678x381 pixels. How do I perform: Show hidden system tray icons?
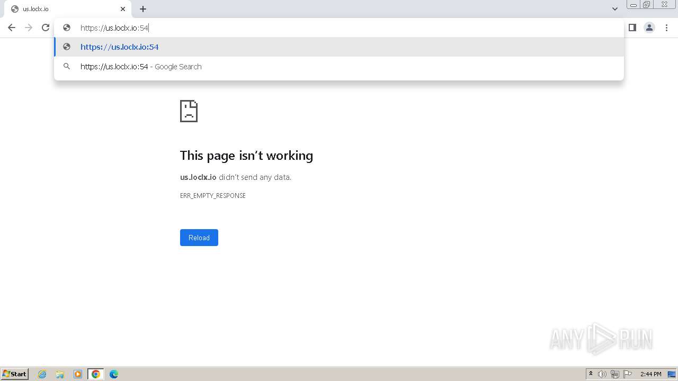coord(591,374)
